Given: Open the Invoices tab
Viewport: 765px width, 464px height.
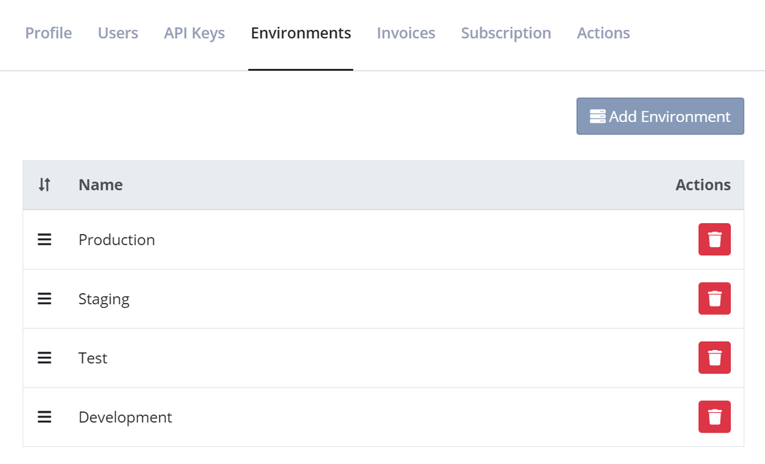Looking at the screenshot, I should [406, 33].
